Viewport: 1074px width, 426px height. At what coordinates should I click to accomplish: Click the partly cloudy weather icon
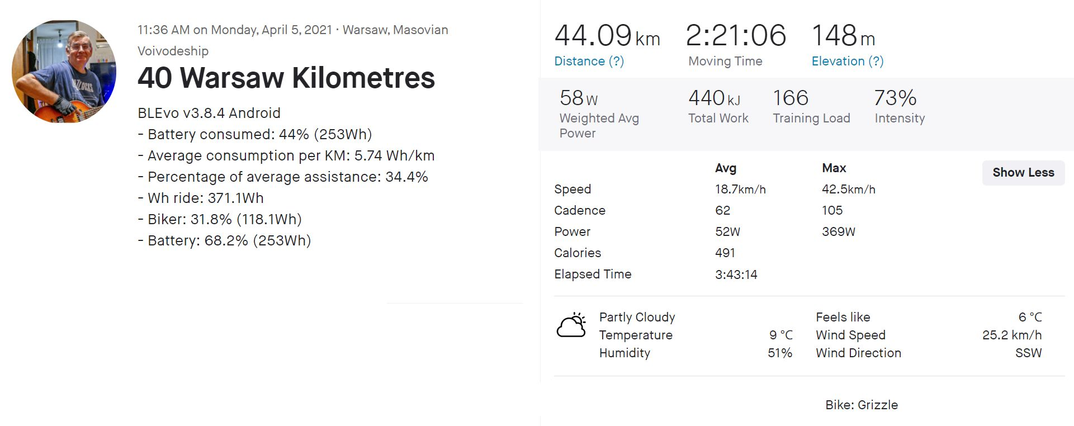point(571,325)
